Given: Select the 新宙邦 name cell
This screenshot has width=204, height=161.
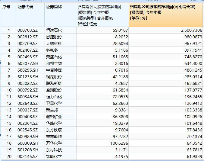Looking at the screenshot, I should click(60, 110).
